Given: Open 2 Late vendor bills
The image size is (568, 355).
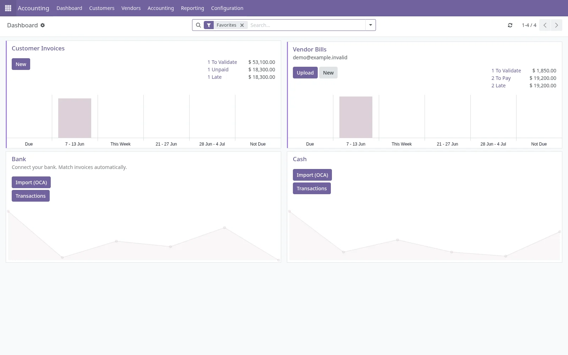Looking at the screenshot, I should [498, 86].
